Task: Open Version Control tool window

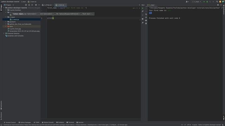Action: click(x=10, y=122)
